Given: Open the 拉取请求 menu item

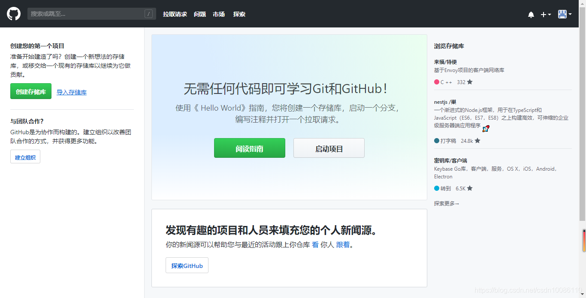Looking at the screenshot, I should [x=175, y=14].
